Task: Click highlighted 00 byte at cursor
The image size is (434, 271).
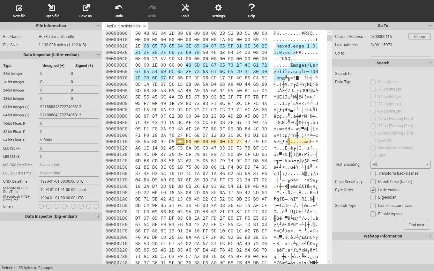Action: (x=180, y=142)
